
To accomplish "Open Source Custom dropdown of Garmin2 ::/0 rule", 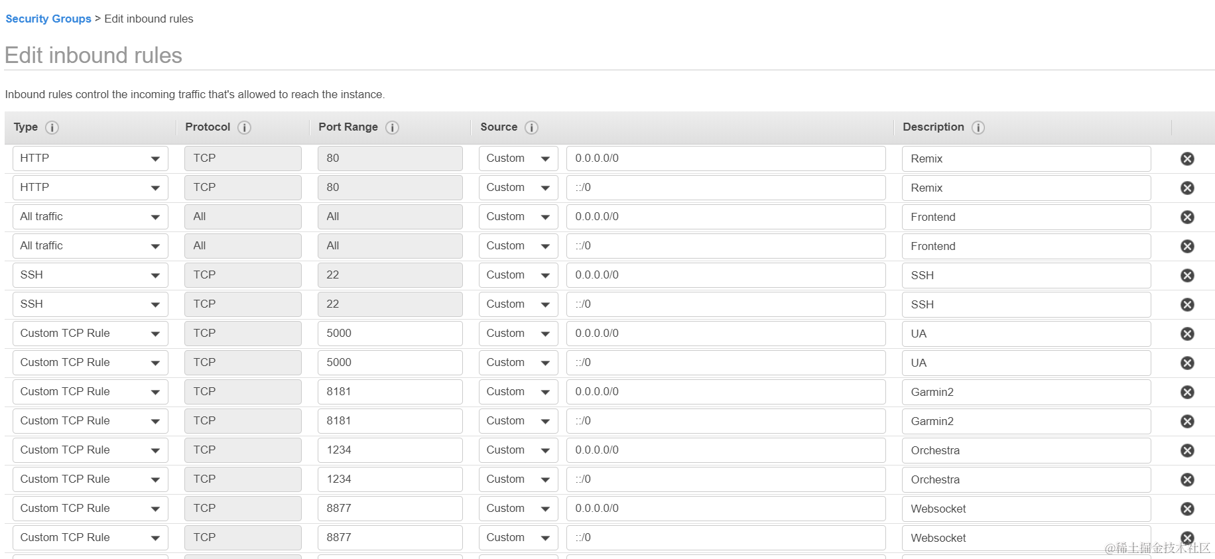I will [518, 421].
